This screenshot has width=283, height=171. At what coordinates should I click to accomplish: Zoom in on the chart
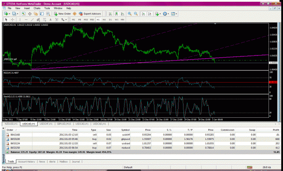click(130, 14)
